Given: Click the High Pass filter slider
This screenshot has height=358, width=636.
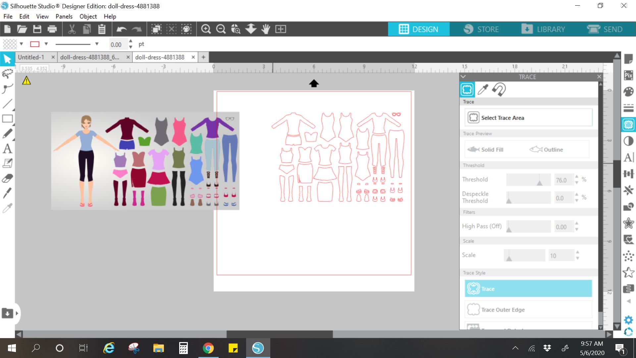Looking at the screenshot, I should 528,227.
